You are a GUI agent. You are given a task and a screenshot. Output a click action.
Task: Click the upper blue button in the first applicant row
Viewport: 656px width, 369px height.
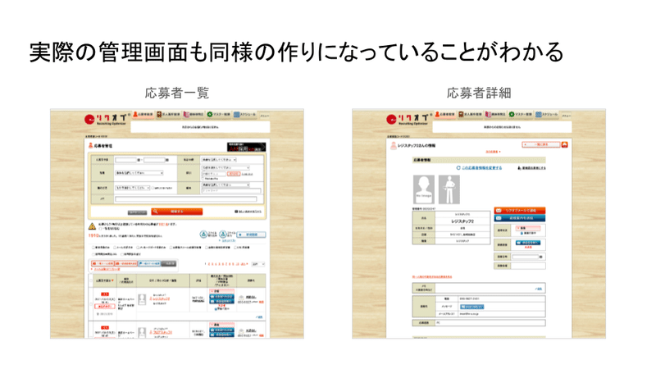[221, 297]
